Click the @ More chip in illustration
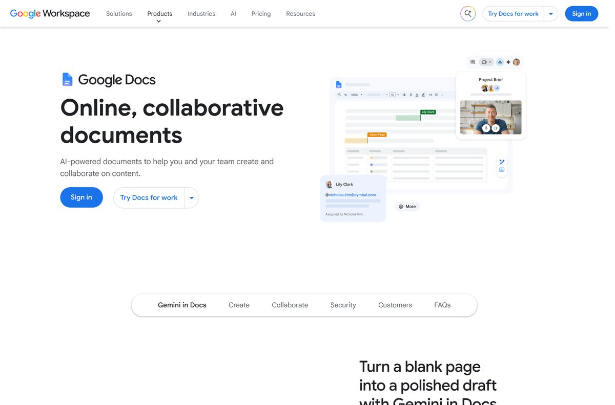Viewport: 615px width, 405px height. [x=407, y=207]
